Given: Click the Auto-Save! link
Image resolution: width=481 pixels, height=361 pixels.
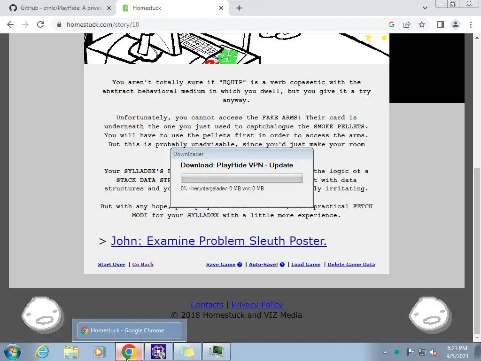Looking at the screenshot, I should 263,264.
